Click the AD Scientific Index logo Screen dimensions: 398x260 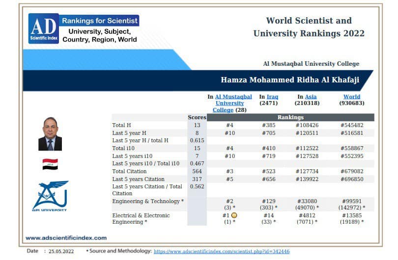point(44,28)
